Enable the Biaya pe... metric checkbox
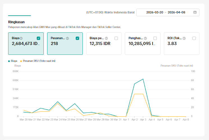 (116, 38)
